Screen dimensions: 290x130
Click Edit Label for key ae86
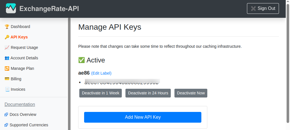tap(101, 73)
